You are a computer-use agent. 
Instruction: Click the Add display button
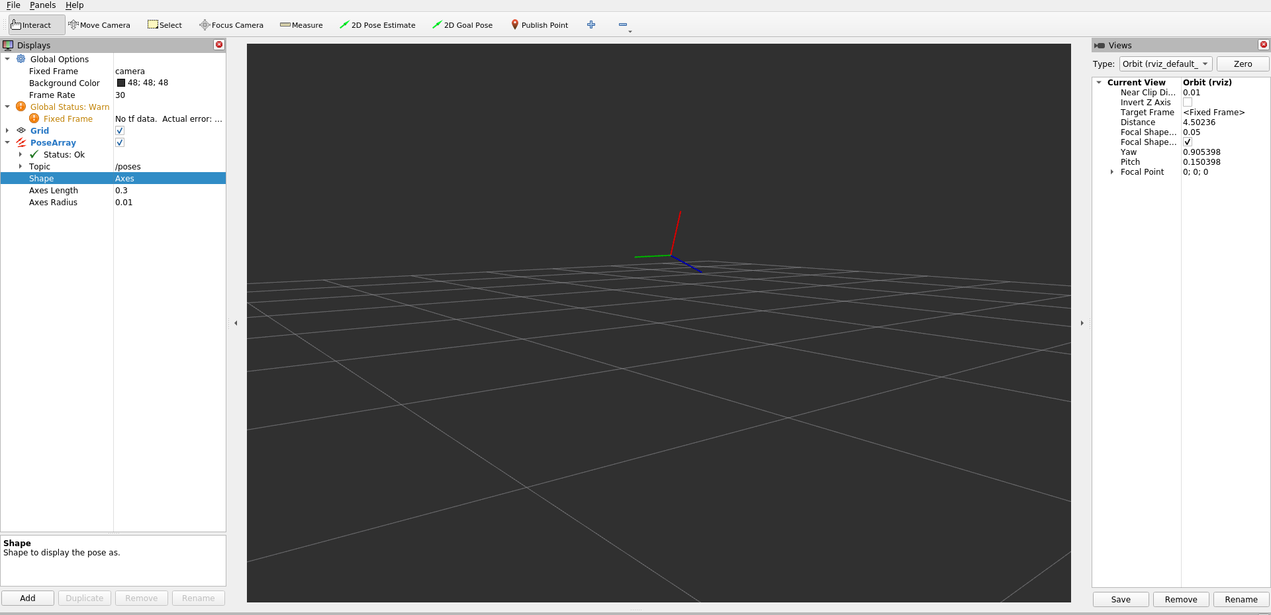point(28,598)
